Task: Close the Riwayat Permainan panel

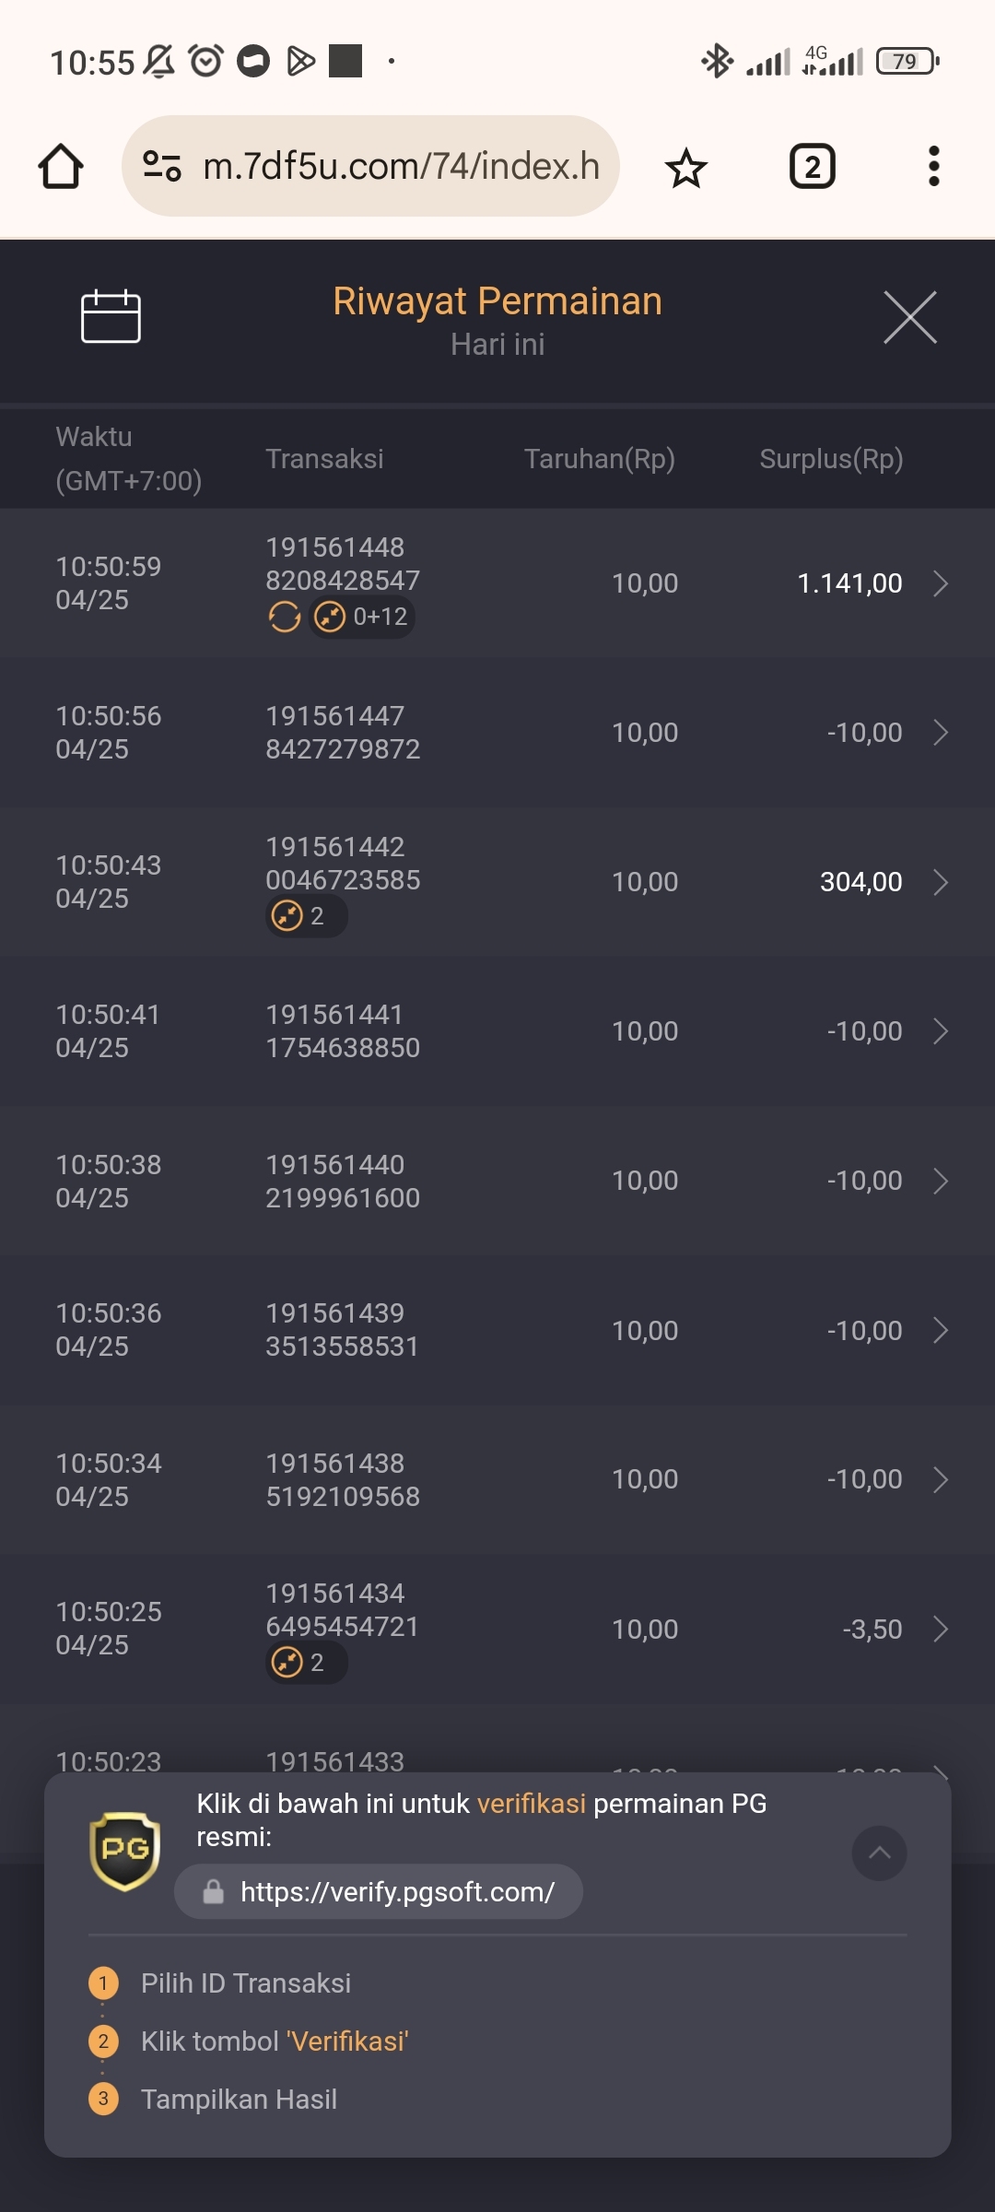Action: pos(910,317)
